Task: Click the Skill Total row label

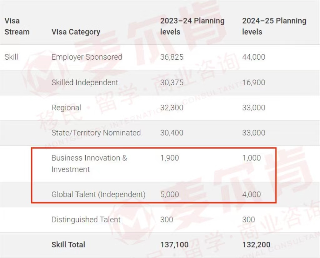Action: click(68, 245)
